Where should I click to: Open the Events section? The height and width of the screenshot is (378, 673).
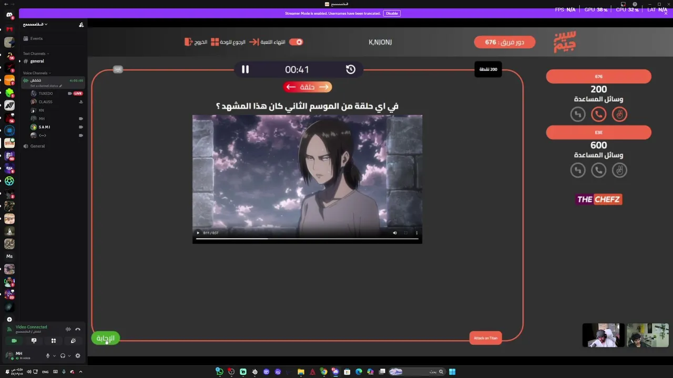pyautogui.click(x=36, y=38)
